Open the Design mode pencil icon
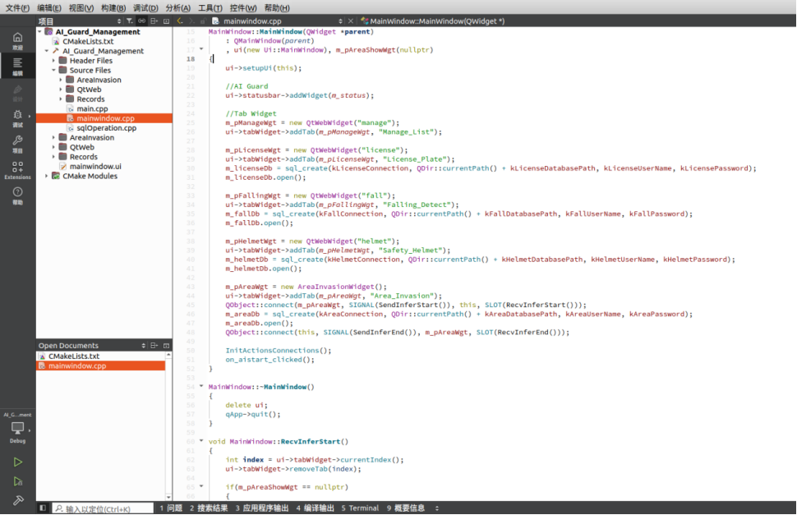797x515 pixels. point(18,92)
